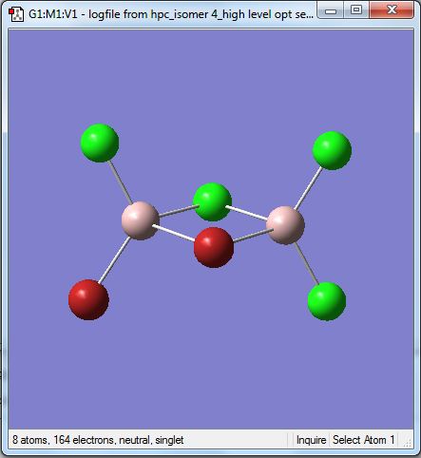Select the upper-right green chlorine atom
Image resolution: width=421 pixels, height=458 pixels.
[332, 150]
